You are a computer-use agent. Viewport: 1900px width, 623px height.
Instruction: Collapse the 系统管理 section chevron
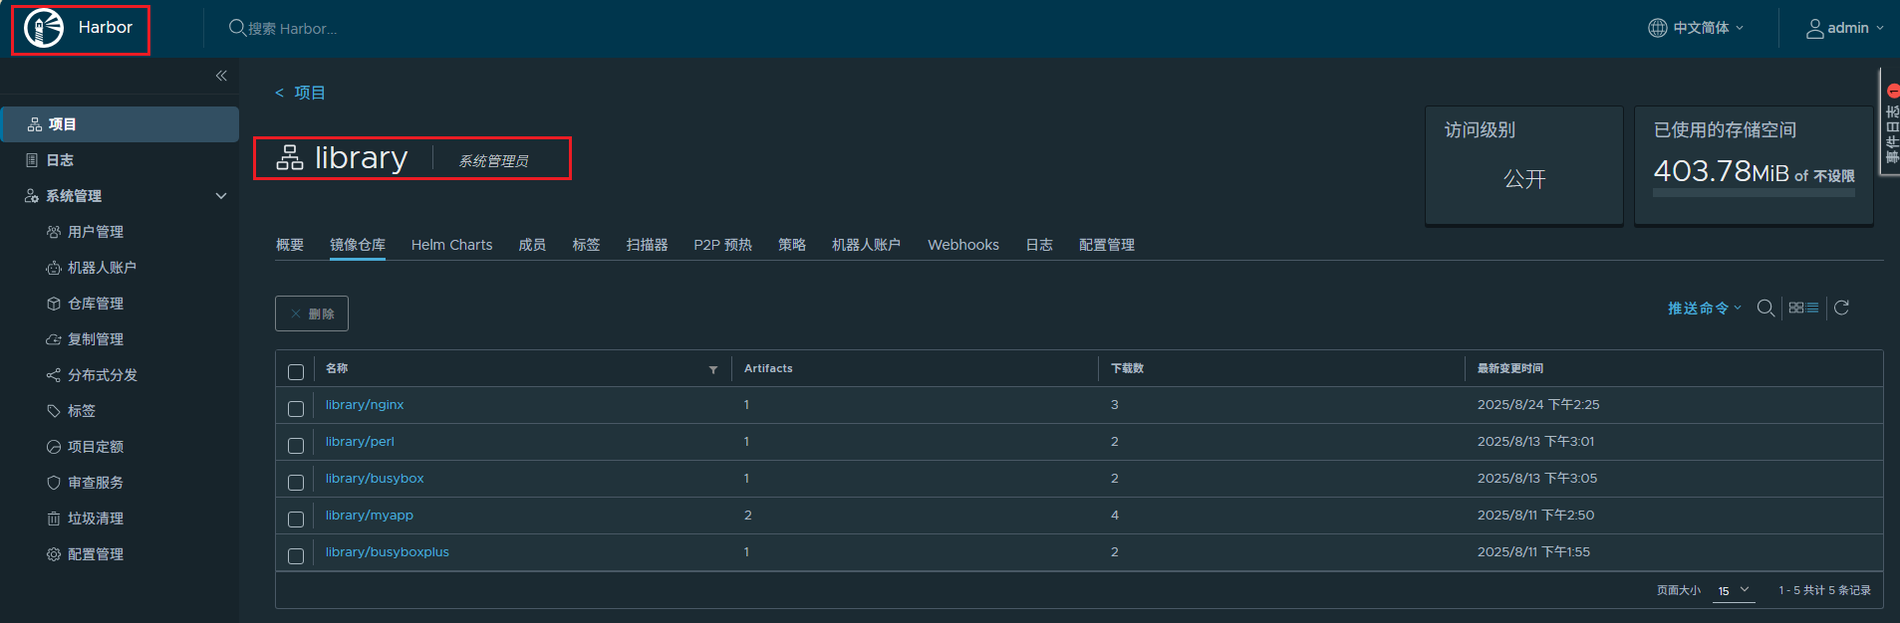coord(221,196)
